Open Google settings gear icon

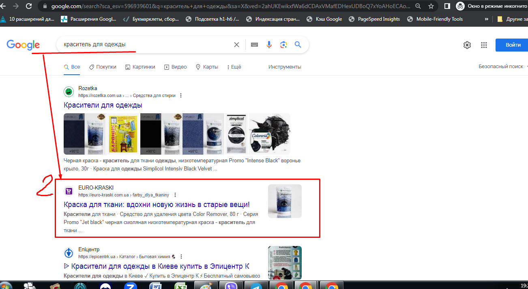point(467,45)
